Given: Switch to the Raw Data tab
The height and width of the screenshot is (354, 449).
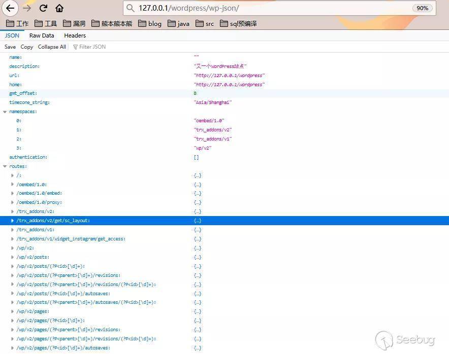Looking at the screenshot, I should 42,36.
